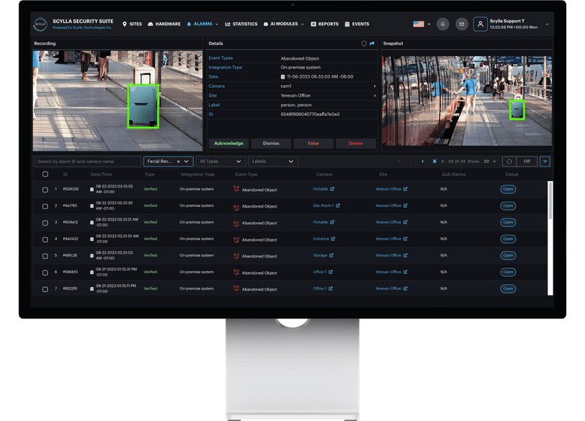Open site link icon in row #8522f6
585x421 pixels.
(x=405, y=288)
